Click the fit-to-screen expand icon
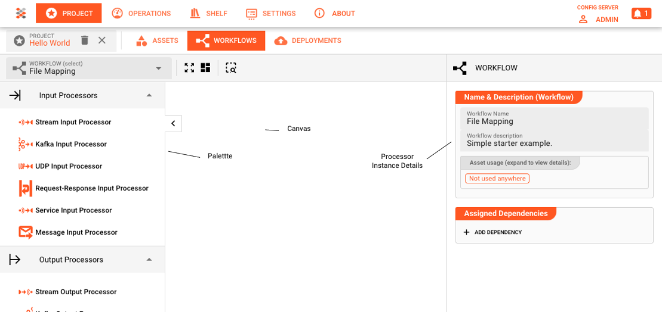The width and height of the screenshot is (662, 312). coord(189,68)
